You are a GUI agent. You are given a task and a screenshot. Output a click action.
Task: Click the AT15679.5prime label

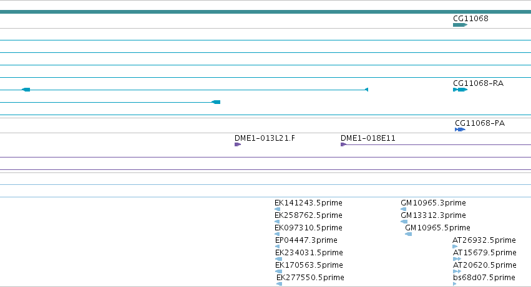485,253
